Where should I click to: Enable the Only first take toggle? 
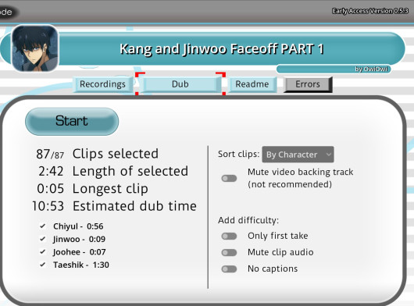coord(229,236)
